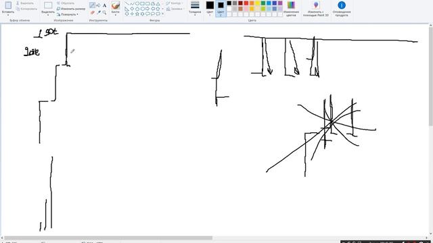
Task: Select the Fill bucket tool
Action: click(98, 5)
